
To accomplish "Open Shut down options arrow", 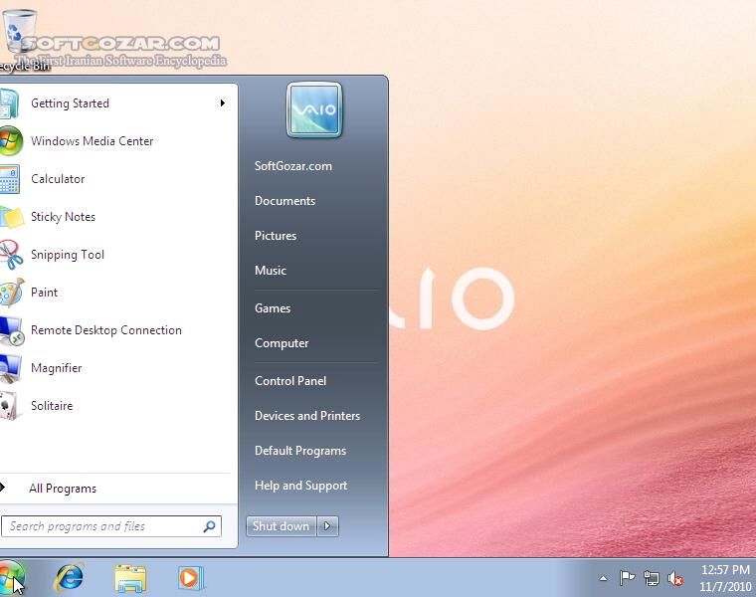I will click(x=328, y=526).
